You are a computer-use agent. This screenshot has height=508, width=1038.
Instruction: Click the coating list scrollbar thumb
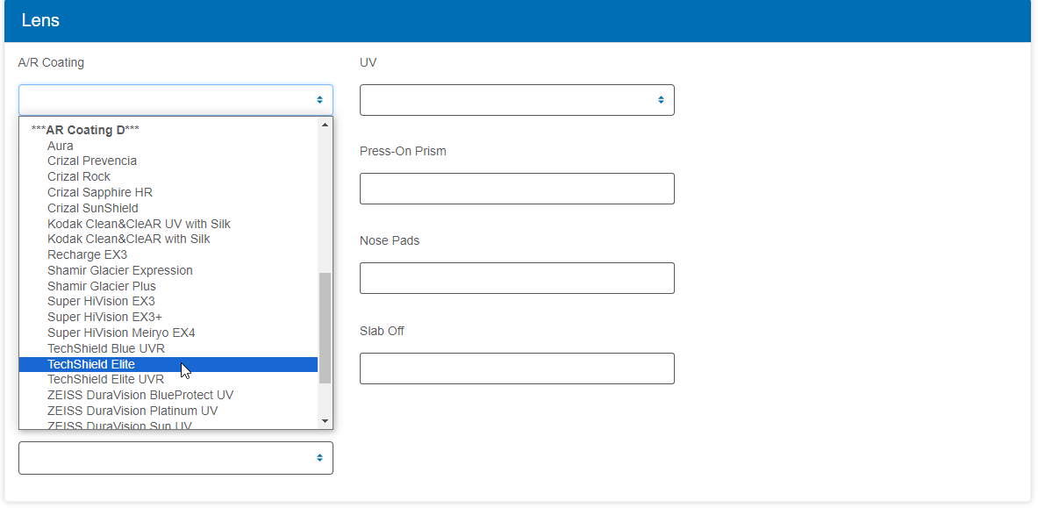325,328
